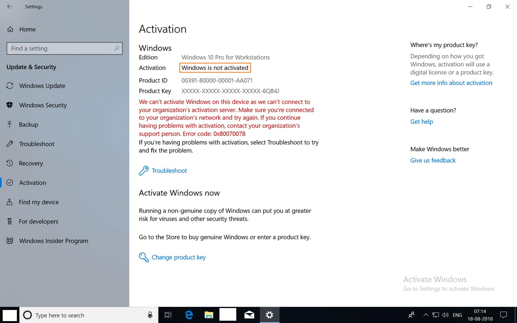Open Get more info about activation

pos(451,83)
